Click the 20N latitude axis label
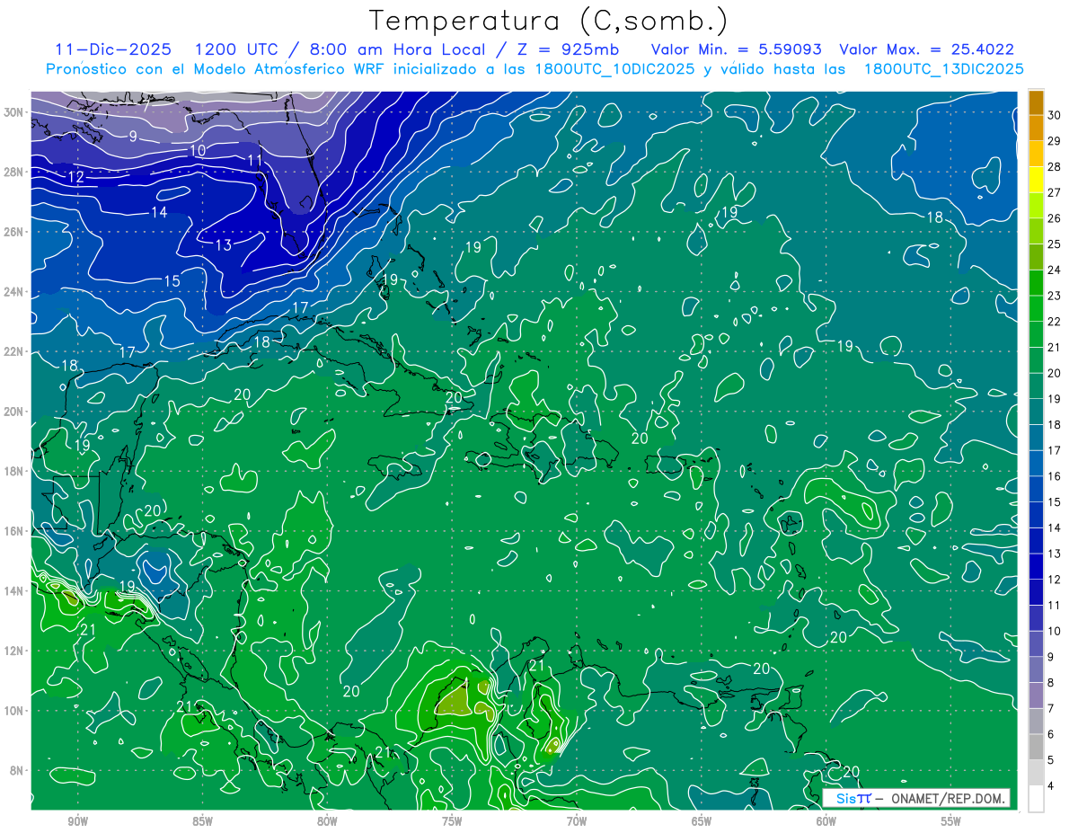The image size is (1078, 833). [13, 412]
